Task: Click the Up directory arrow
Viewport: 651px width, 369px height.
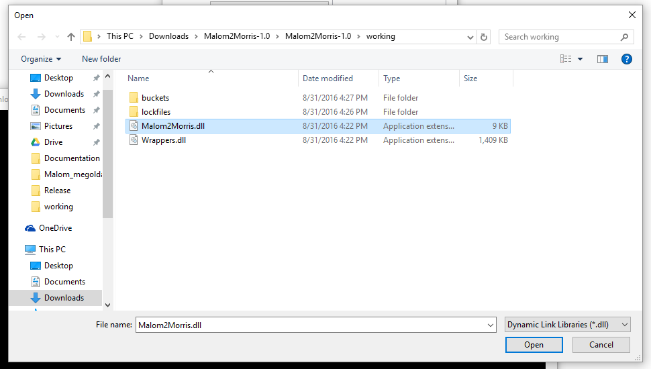Action: pos(71,37)
